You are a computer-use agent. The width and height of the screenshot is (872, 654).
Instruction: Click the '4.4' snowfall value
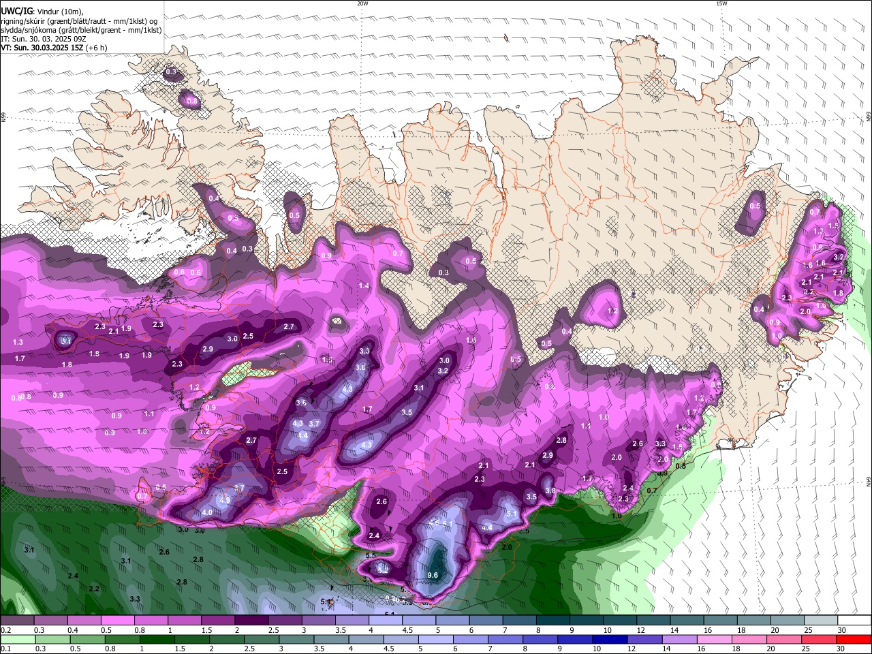pos(303,435)
